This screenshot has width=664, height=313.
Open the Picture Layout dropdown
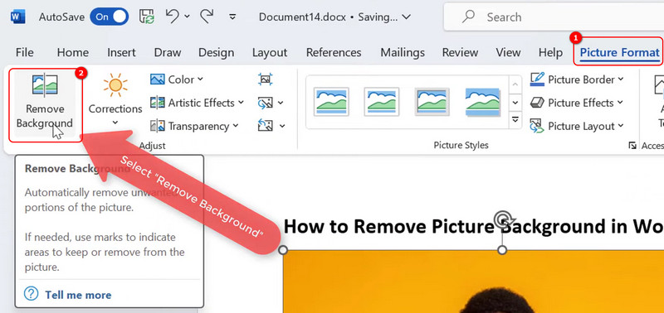(577, 126)
